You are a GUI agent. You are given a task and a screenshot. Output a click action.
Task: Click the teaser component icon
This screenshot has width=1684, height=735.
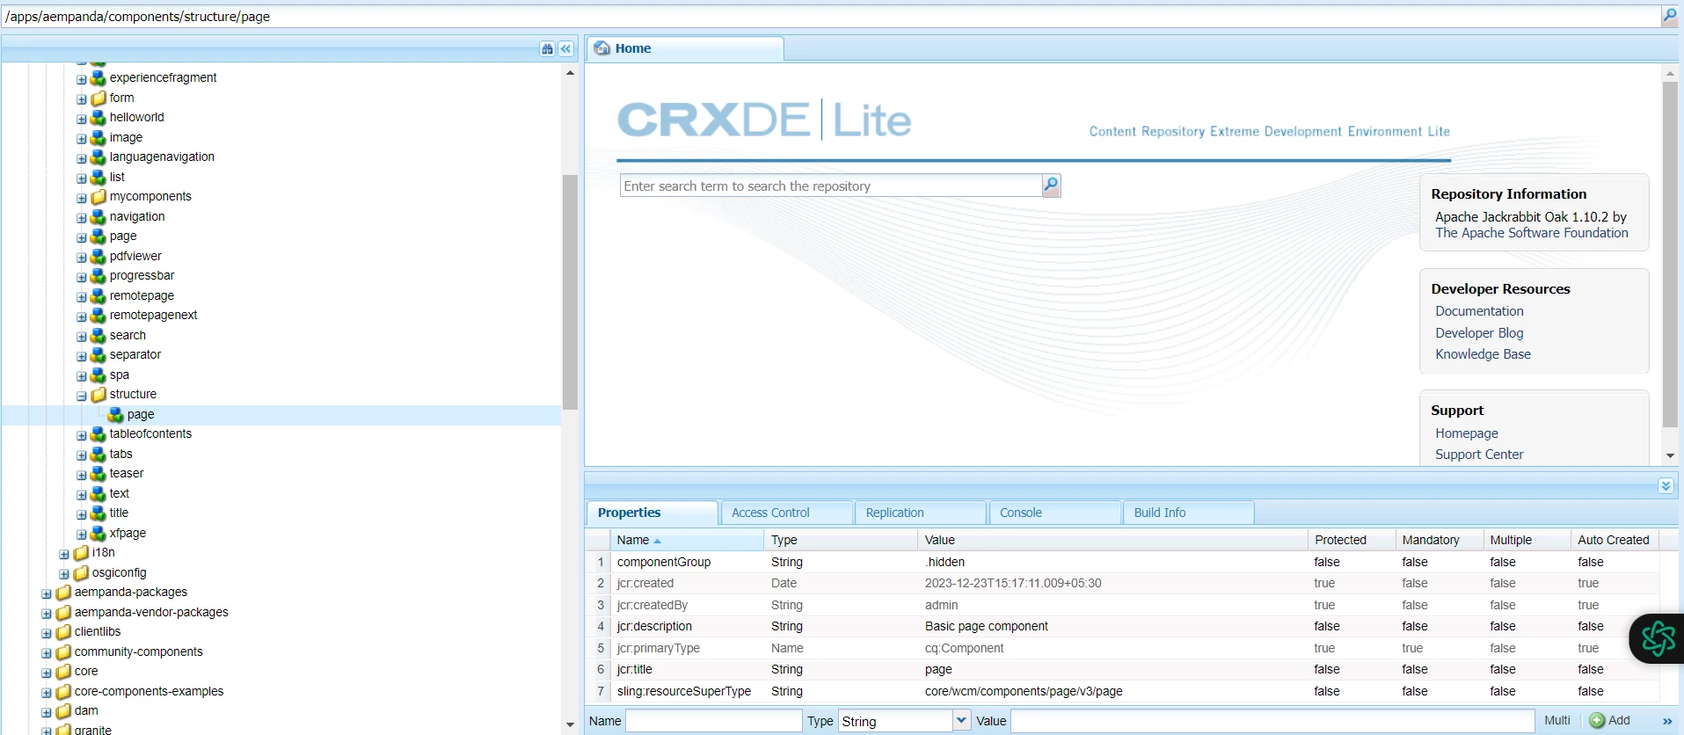tap(98, 474)
